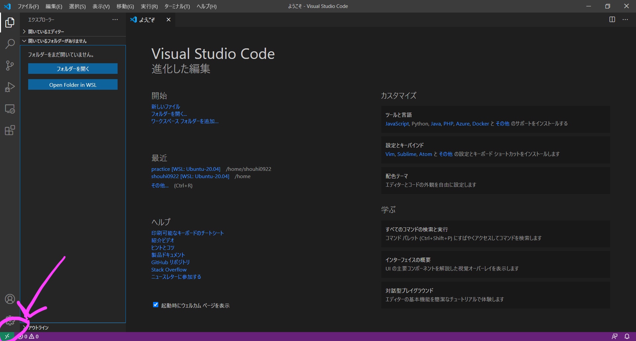The width and height of the screenshot is (636, 341).
Task: Click the JavaScript link in ツールと言語
Action: (x=397, y=123)
